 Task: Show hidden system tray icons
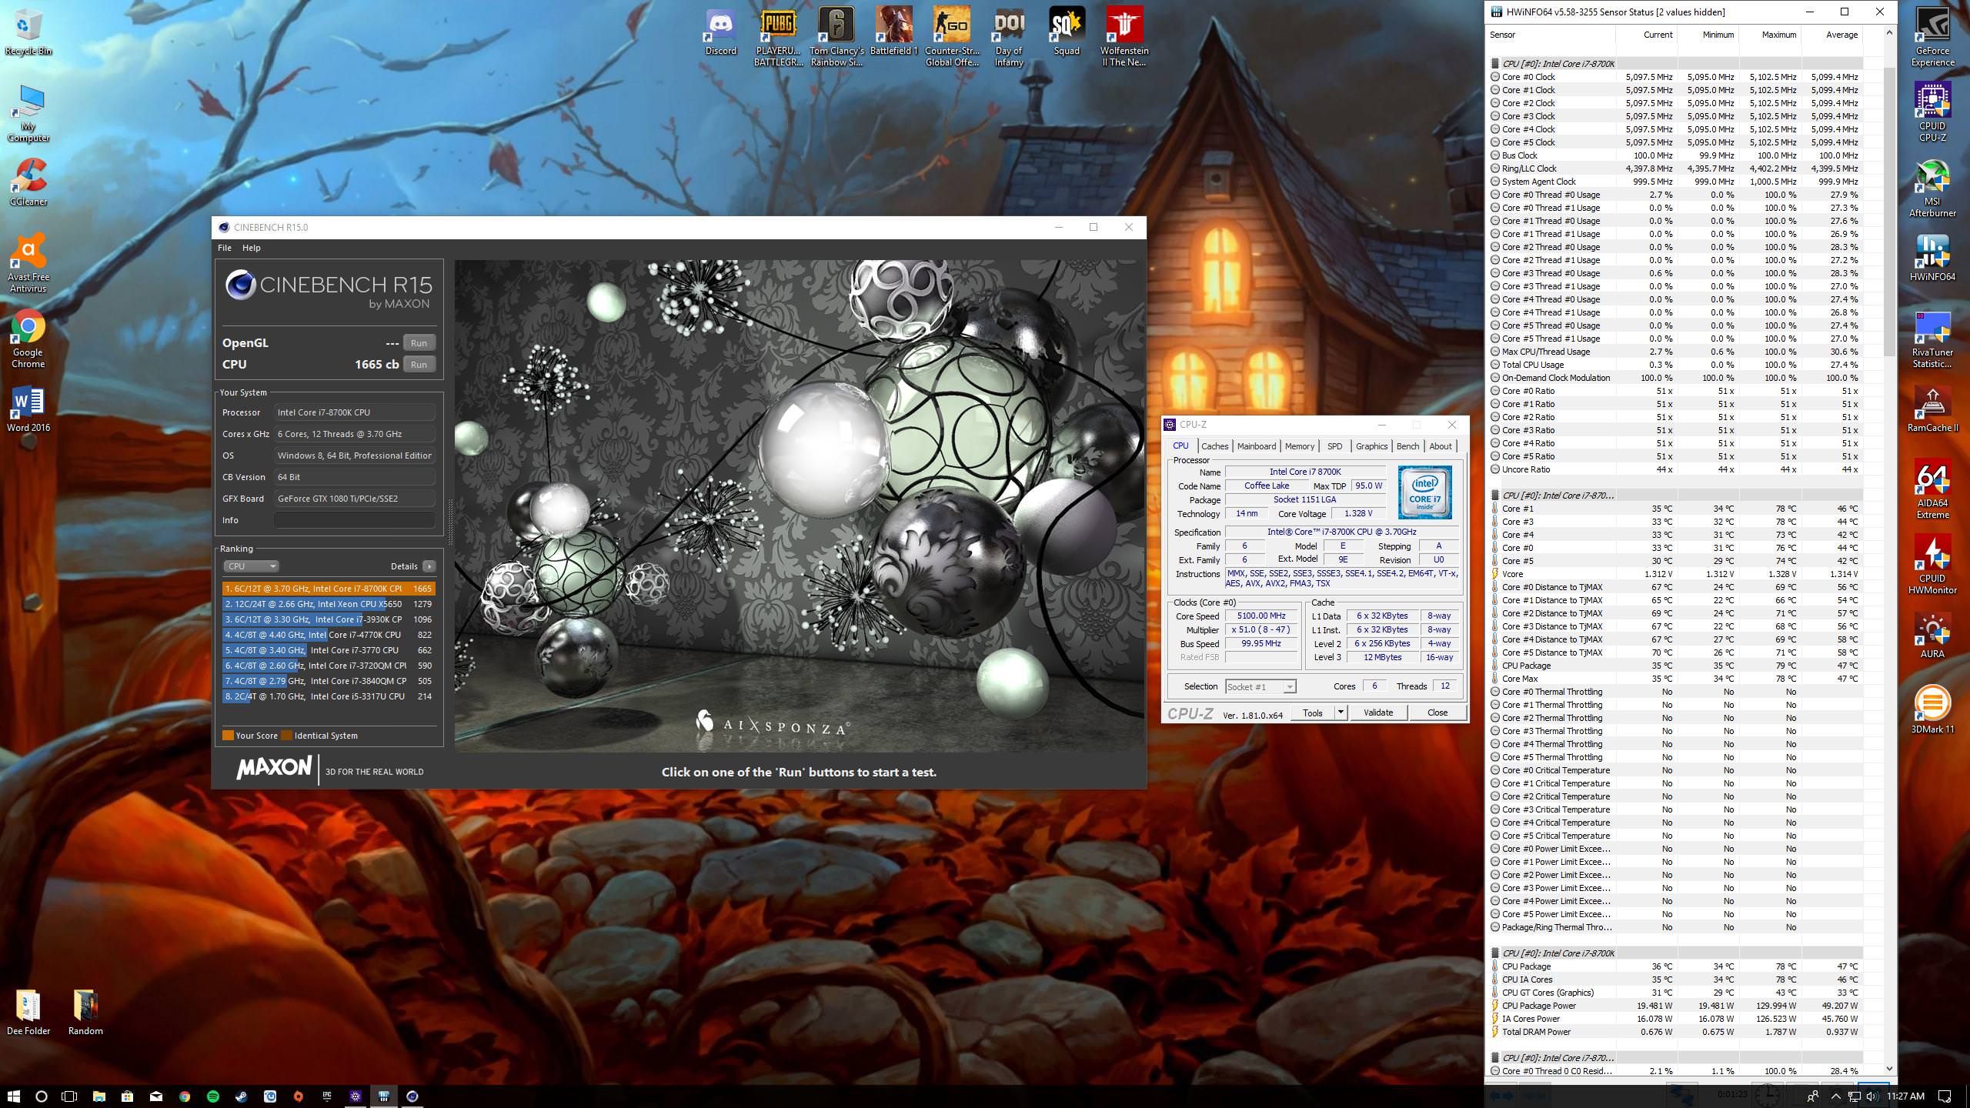[1835, 1096]
